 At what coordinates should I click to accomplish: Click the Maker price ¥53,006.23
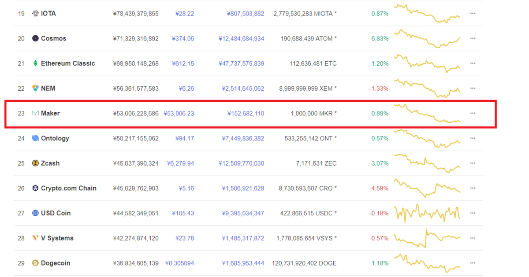(179, 113)
